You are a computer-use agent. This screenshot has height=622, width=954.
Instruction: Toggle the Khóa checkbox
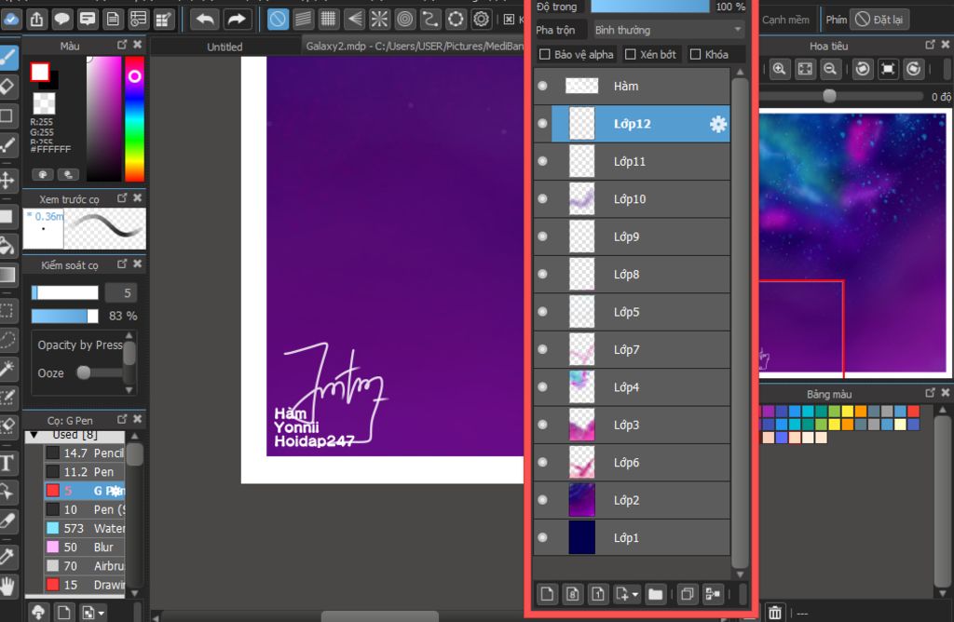tap(695, 55)
